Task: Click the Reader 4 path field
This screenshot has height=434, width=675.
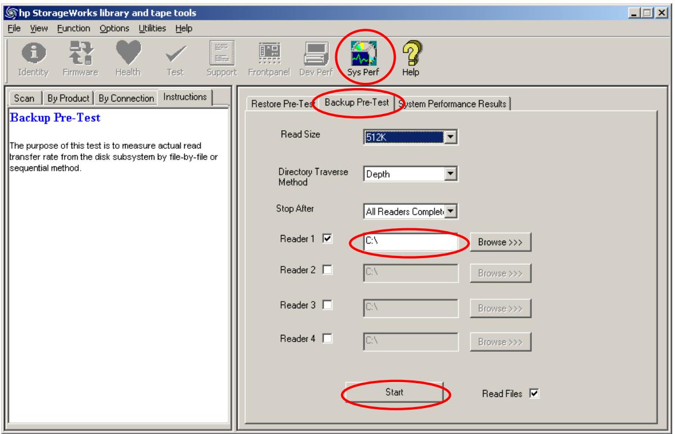Action: 411,342
